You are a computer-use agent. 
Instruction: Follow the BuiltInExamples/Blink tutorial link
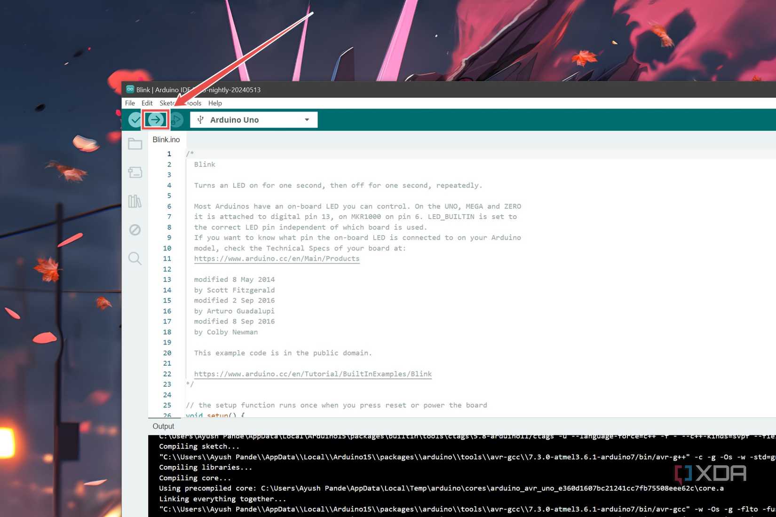(313, 374)
